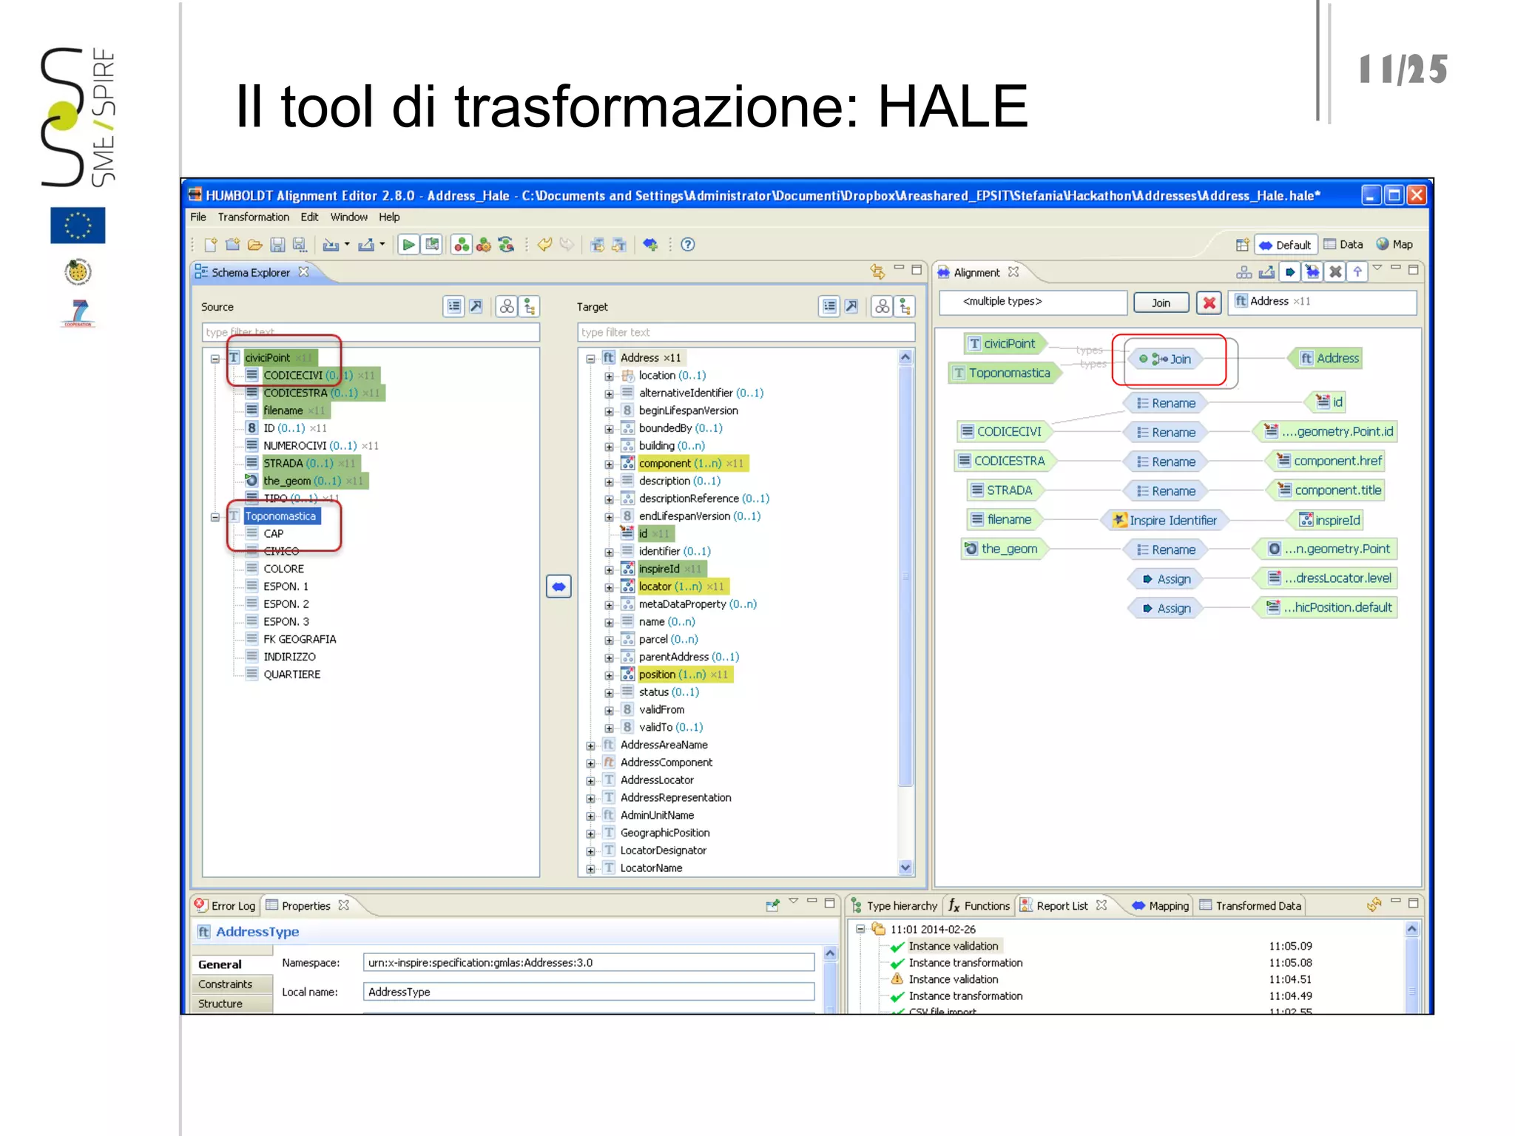The width and height of the screenshot is (1515, 1136).
Task: Open the Transformation menu
Action: tap(253, 217)
